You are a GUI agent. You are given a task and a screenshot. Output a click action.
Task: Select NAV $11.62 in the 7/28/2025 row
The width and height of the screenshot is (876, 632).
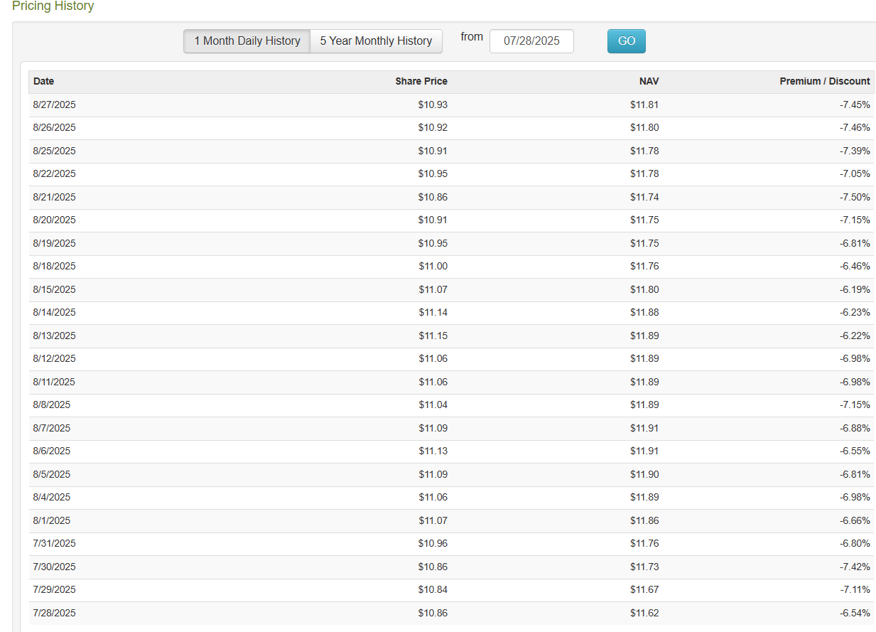click(x=644, y=613)
